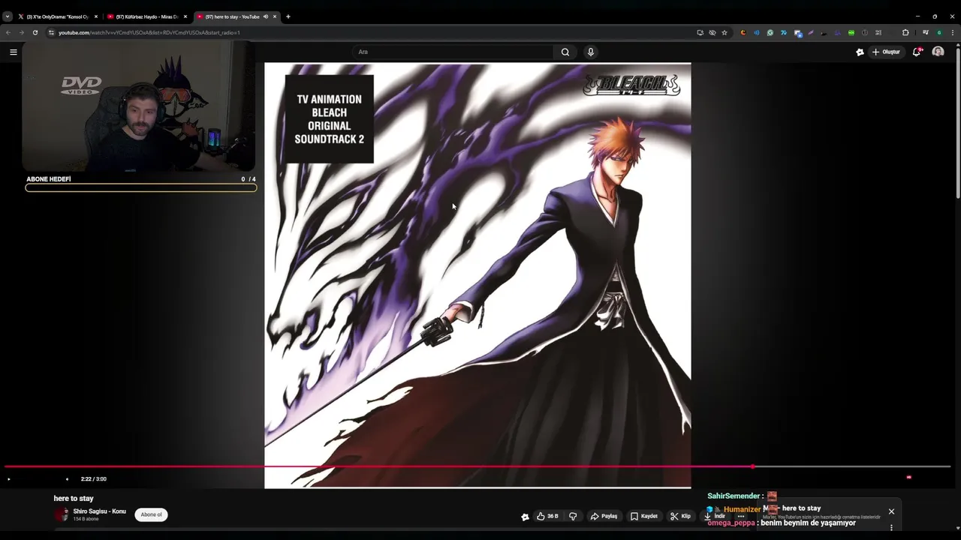Click the sparkle icon left of likes

[525, 516]
